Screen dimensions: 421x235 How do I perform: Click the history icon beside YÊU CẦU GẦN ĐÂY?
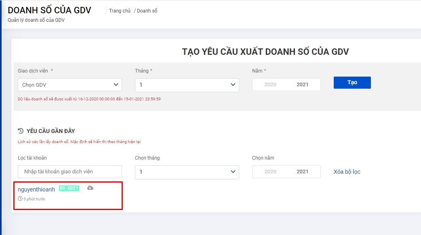pos(21,131)
